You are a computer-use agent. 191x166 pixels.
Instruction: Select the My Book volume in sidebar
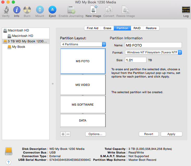tap(19, 47)
